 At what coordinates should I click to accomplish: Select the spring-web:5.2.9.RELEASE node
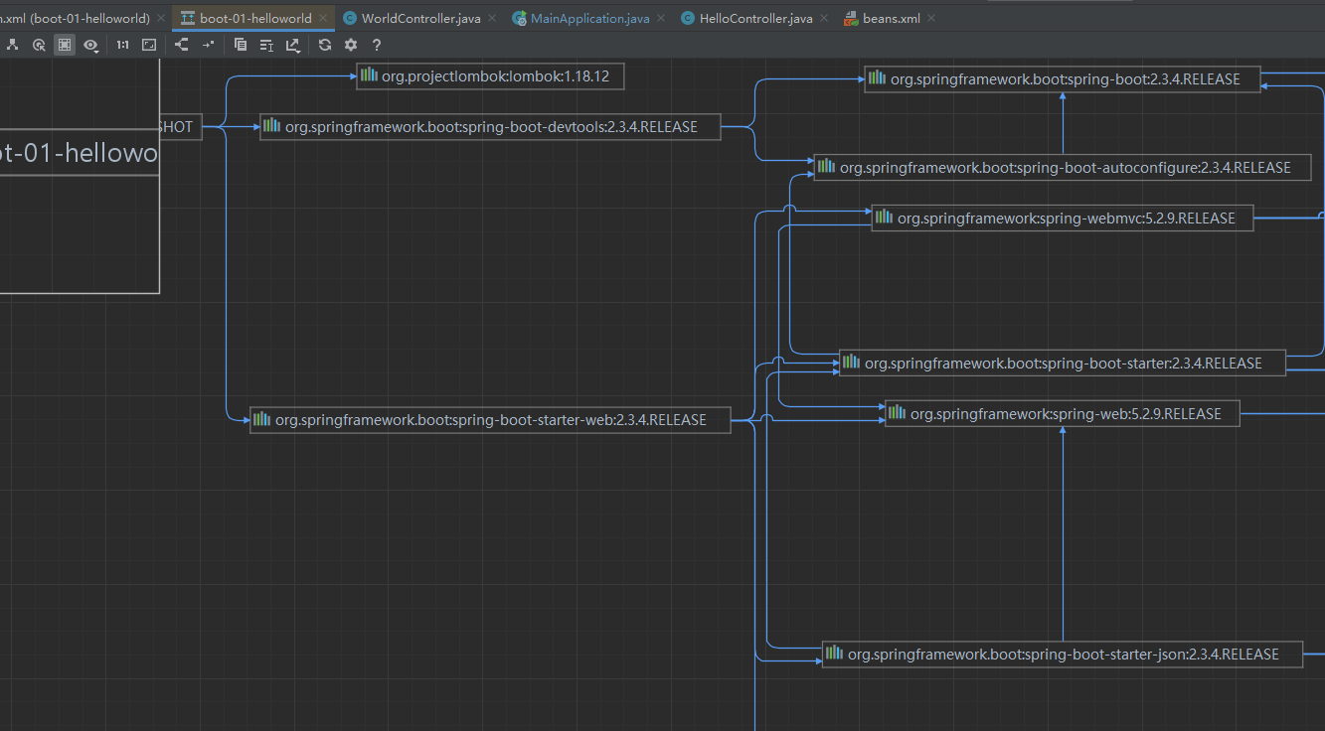(1063, 414)
